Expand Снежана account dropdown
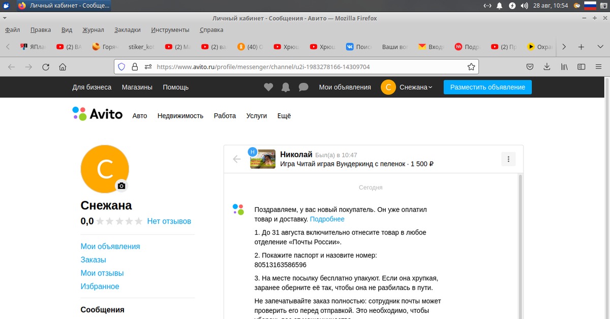 [415, 87]
